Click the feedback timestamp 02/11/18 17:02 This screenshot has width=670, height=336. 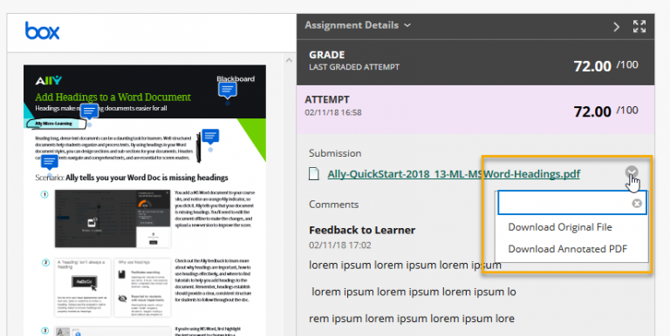pos(340,245)
